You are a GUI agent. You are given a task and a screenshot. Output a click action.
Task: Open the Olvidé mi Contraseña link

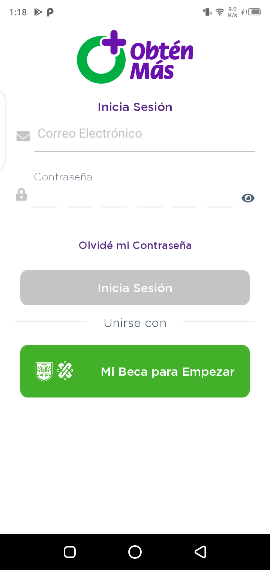(135, 245)
